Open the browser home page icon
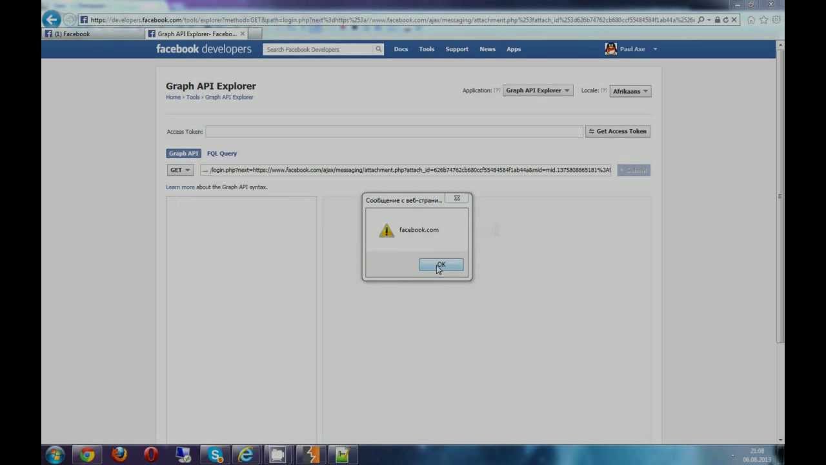The height and width of the screenshot is (465, 826). click(x=751, y=20)
